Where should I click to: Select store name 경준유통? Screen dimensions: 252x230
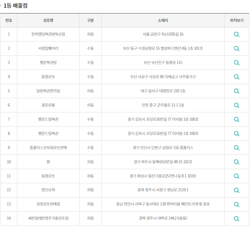coord(48,105)
